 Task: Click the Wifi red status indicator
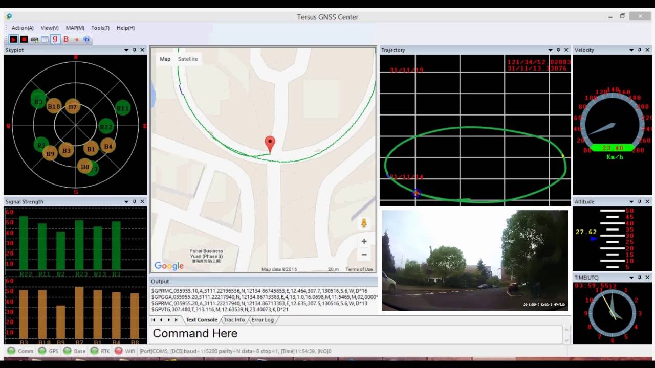coord(119,351)
